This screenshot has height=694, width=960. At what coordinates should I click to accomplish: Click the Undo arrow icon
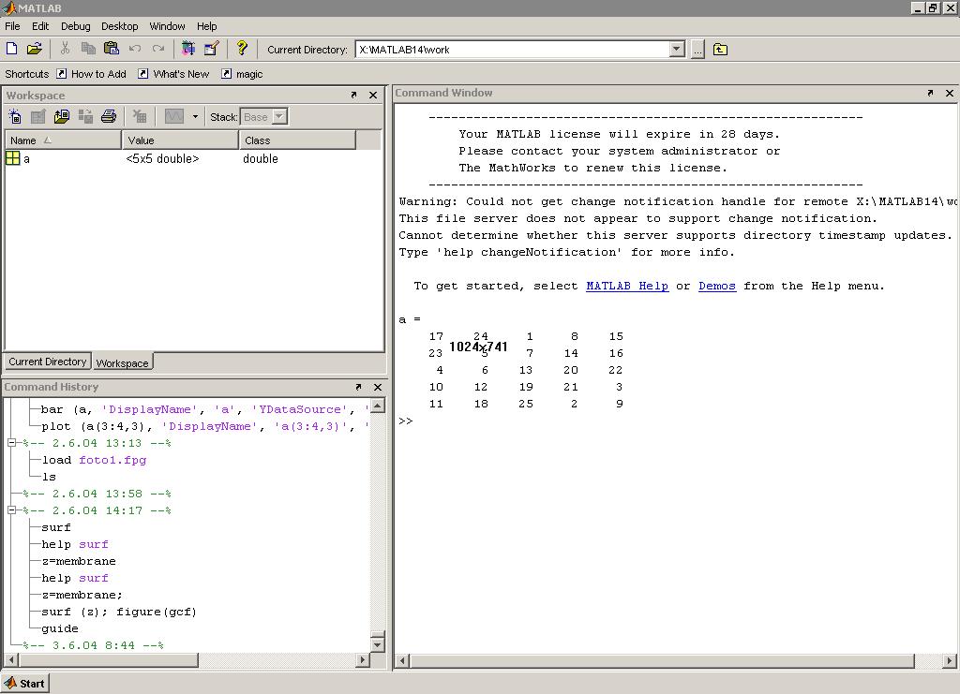135,49
